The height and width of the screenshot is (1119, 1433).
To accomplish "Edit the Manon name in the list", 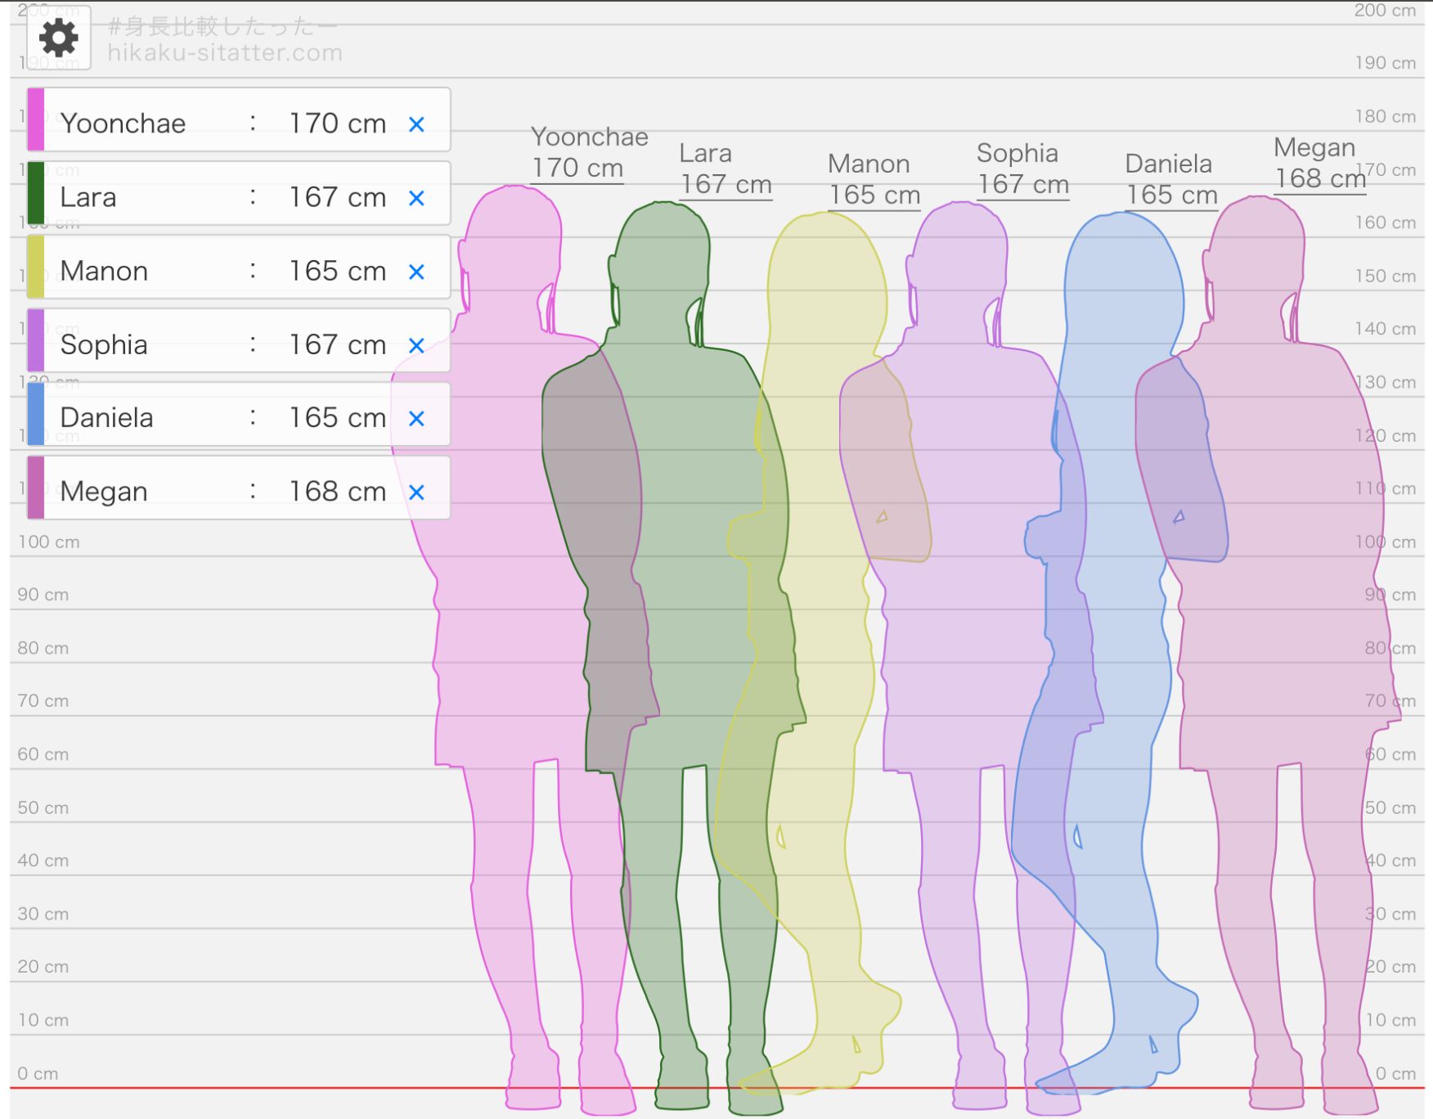I will (104, 271).
